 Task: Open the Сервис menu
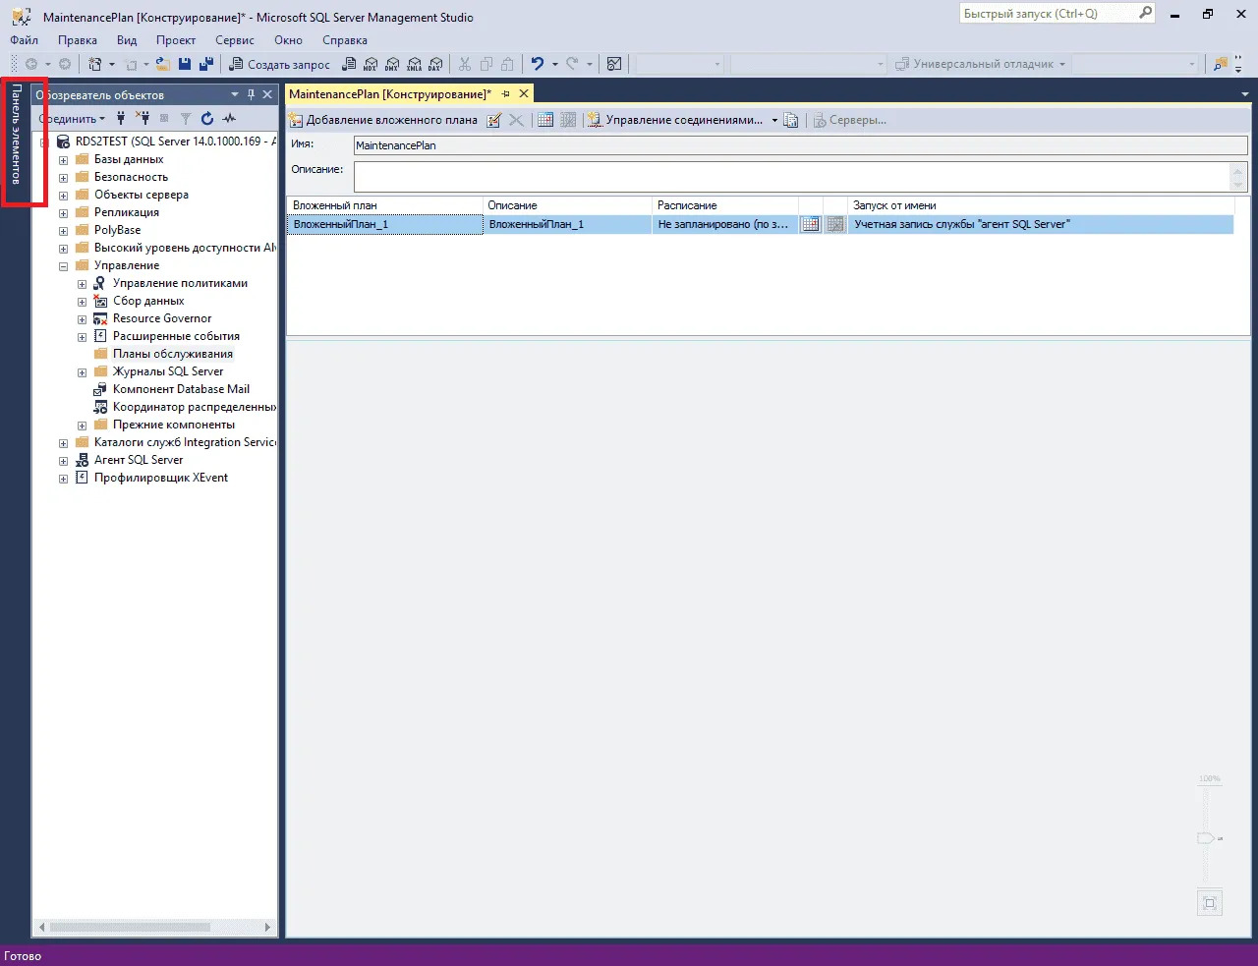234,40
